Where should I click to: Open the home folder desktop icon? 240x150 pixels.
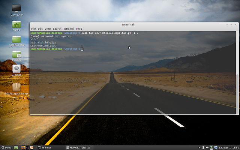(16, 26)
